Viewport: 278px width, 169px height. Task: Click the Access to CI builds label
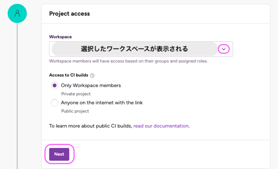68,75
